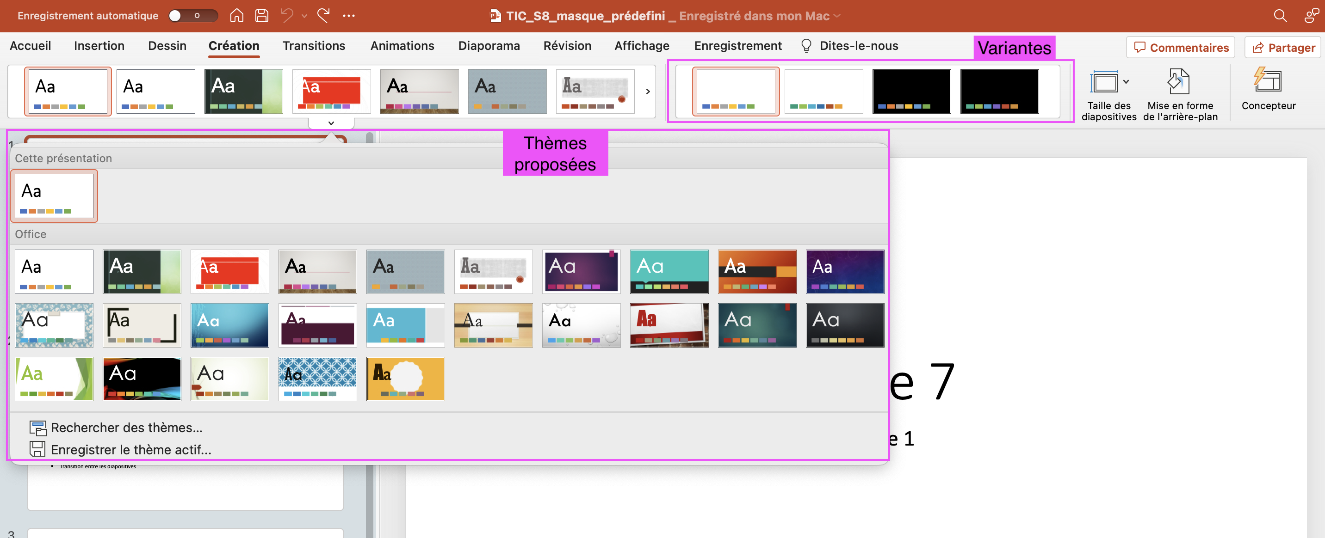Open the Undo history dropdown arrow
This screenshot has height=538, width=1325.
(304, 16)
